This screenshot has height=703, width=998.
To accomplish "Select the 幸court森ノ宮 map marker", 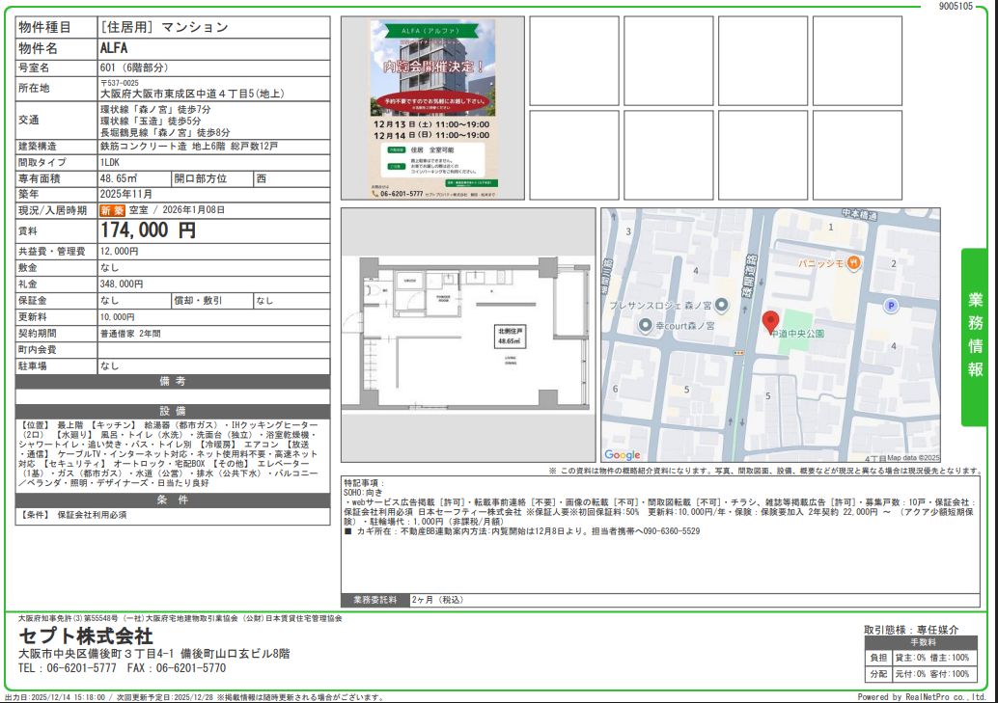I will (646, 326).
